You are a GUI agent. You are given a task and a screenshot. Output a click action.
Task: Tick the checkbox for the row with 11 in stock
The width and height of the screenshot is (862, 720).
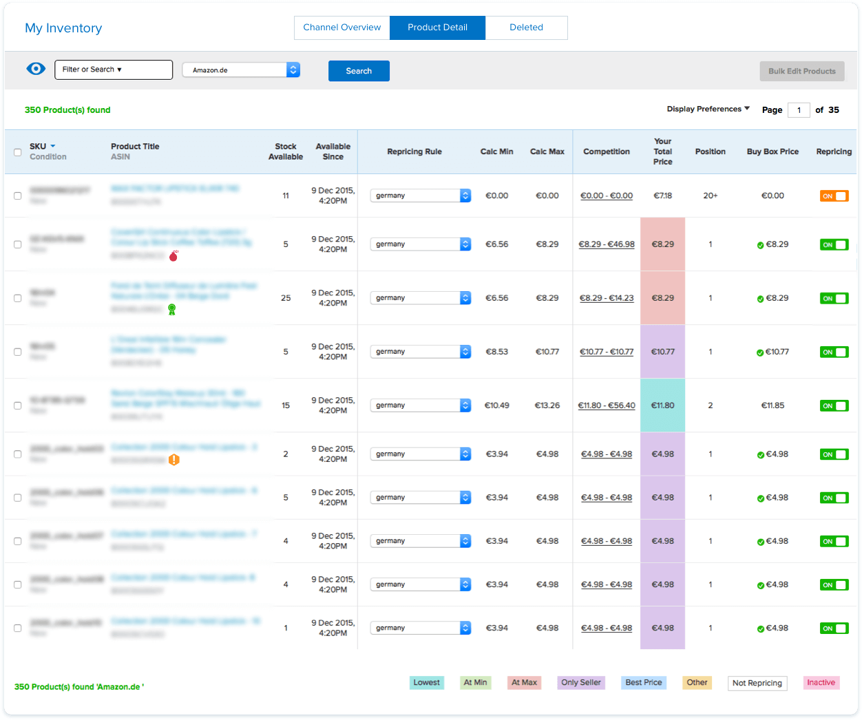pyautogui.click(x=18, y=195)
